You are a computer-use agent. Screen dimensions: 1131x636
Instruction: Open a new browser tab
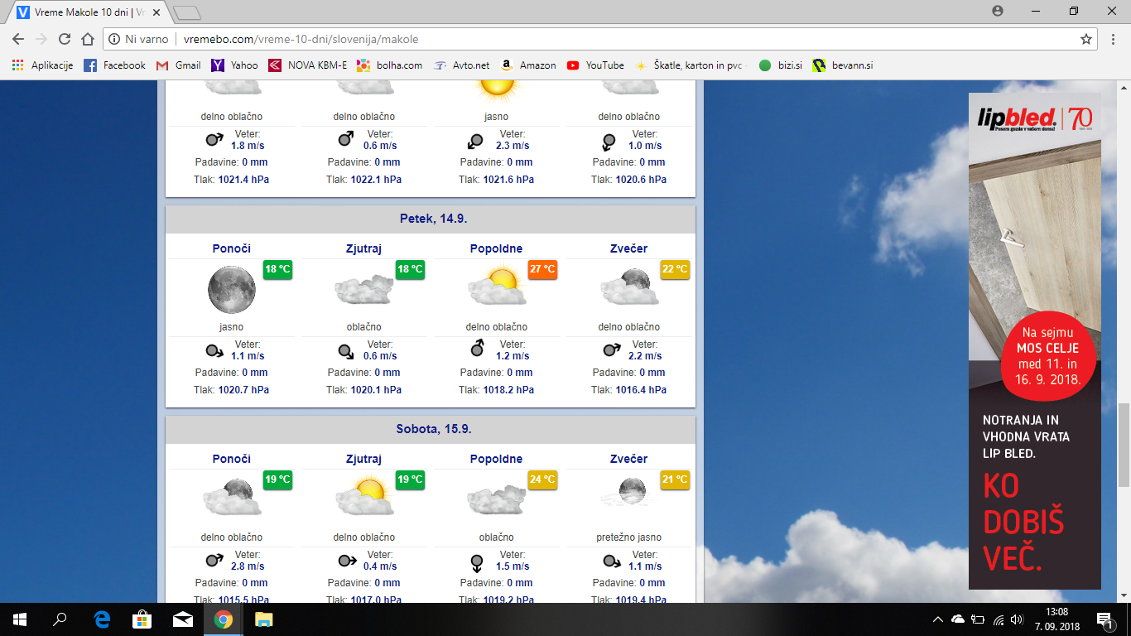click(188, 12)
